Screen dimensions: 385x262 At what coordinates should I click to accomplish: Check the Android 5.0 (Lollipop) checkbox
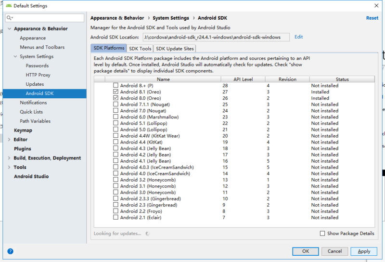pos(115,129)
